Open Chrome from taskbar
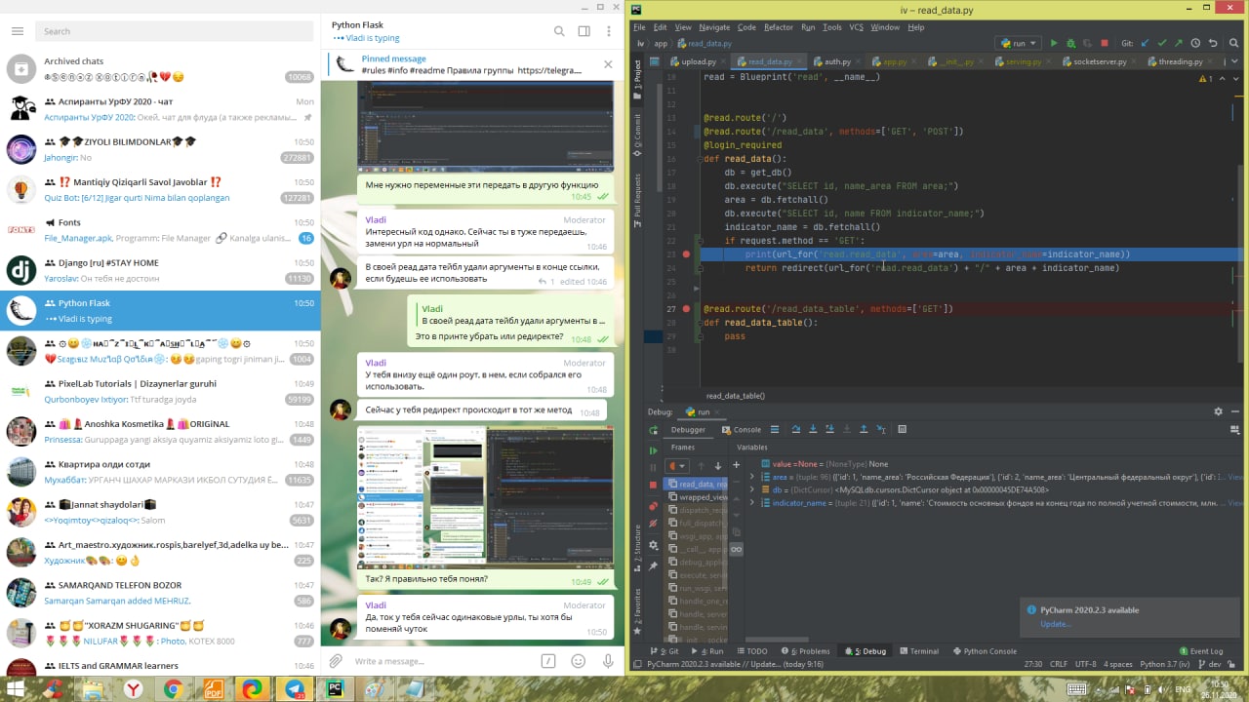 [x=174, y=689]
